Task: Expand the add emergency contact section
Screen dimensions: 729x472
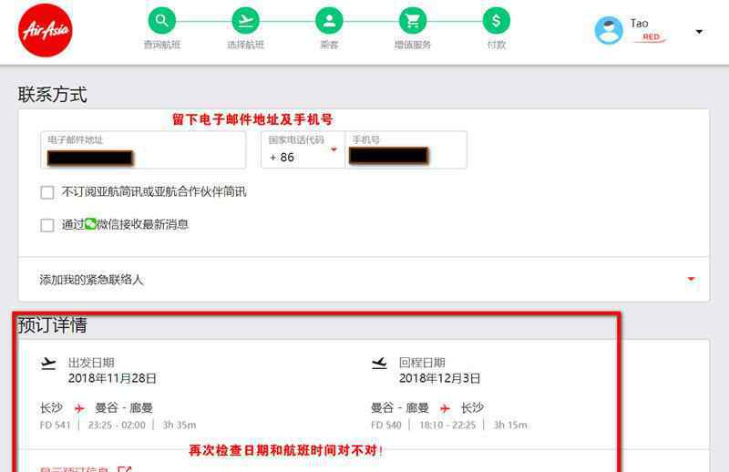Action: (x=364, y=280)
